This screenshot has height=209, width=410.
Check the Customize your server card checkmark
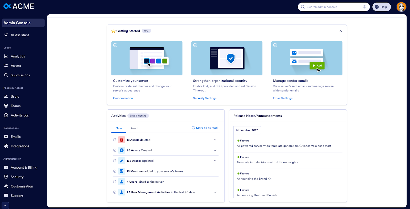115,45
